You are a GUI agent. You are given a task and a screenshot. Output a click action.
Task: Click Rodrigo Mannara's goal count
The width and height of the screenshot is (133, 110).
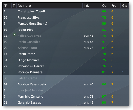123,72
